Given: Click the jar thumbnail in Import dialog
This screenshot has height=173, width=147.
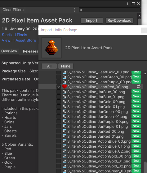Looking at the screenshot, I should coord(51,48).
